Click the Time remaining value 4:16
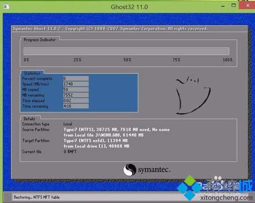The image size is (255, 203). click(76, 106)
